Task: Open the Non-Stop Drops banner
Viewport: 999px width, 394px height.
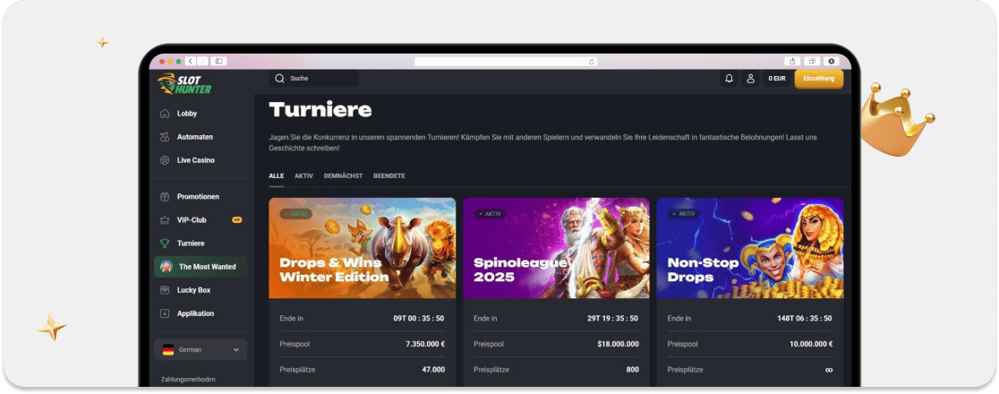Action: (x=750, y=248)
